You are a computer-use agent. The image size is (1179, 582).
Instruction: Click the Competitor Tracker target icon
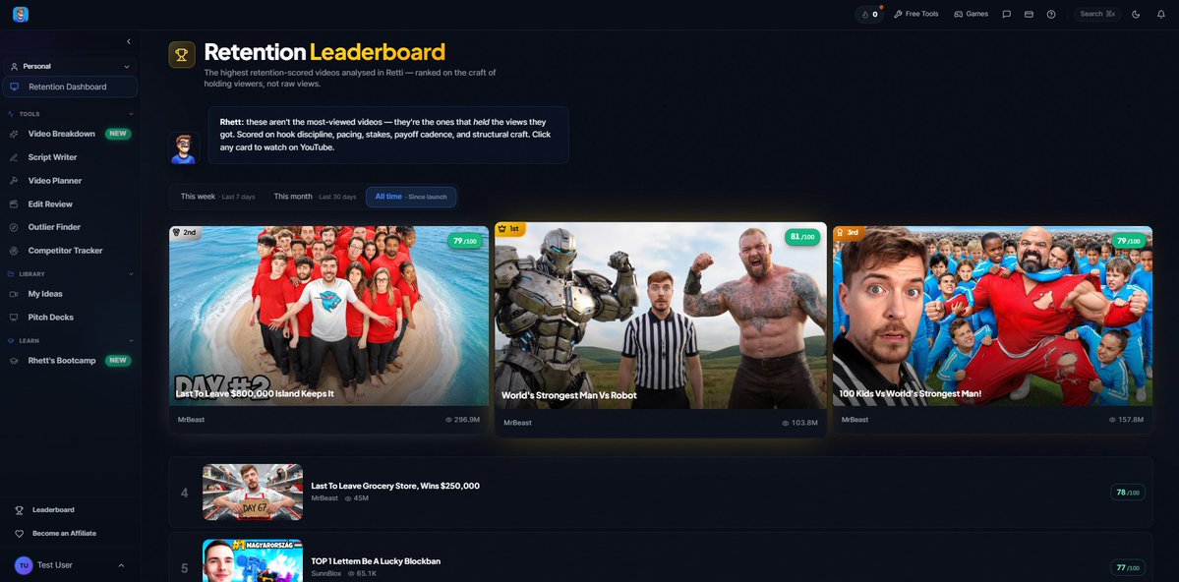(14, 251)
